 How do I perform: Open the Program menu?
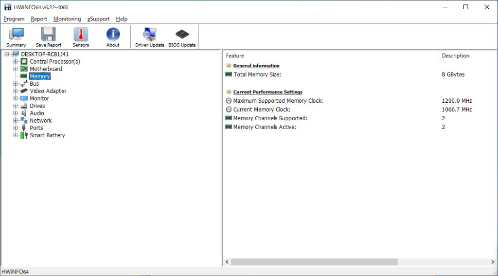[x=14, y=19]
